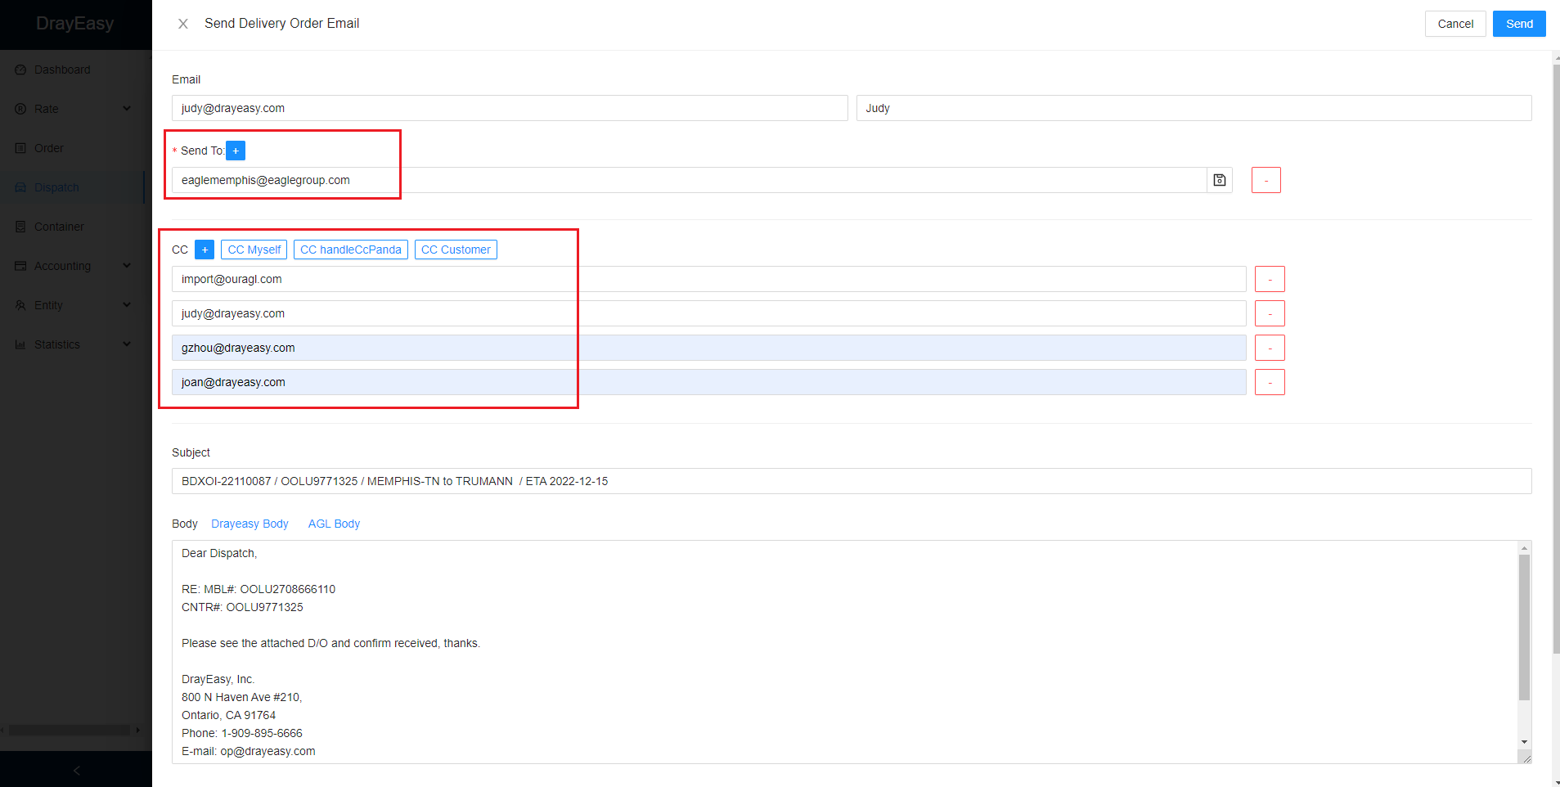The width and height of the screenshot is (1560, 787).
Task: Switch to the AGL Body template
Action: (x=334, y=524)
